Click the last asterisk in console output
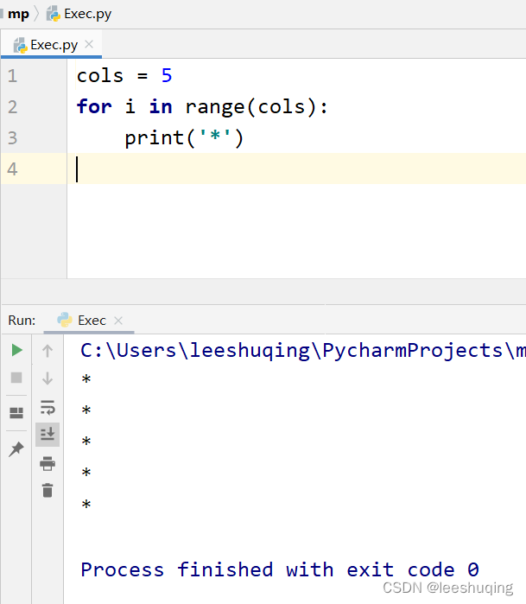Viewport: 526px width, 604px height. pyautogui.click(x=86, y=504)
